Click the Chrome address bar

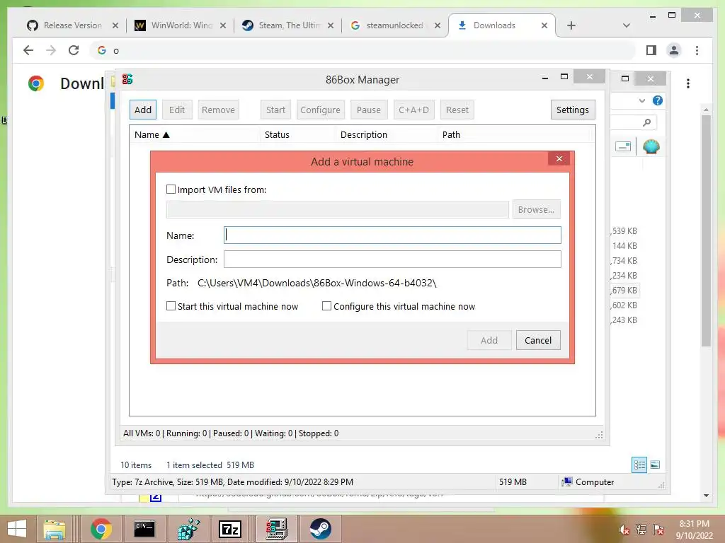click(363, 50)
